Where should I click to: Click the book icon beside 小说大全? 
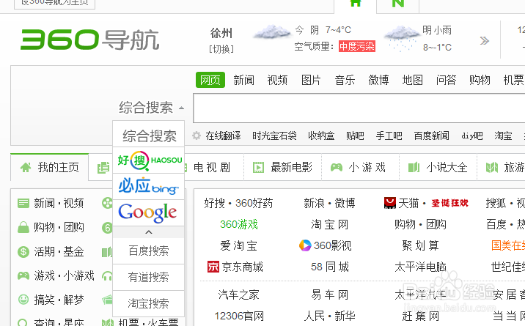[x=414, y=167]
